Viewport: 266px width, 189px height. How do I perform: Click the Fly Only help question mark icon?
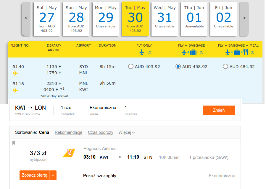point(149,52)
